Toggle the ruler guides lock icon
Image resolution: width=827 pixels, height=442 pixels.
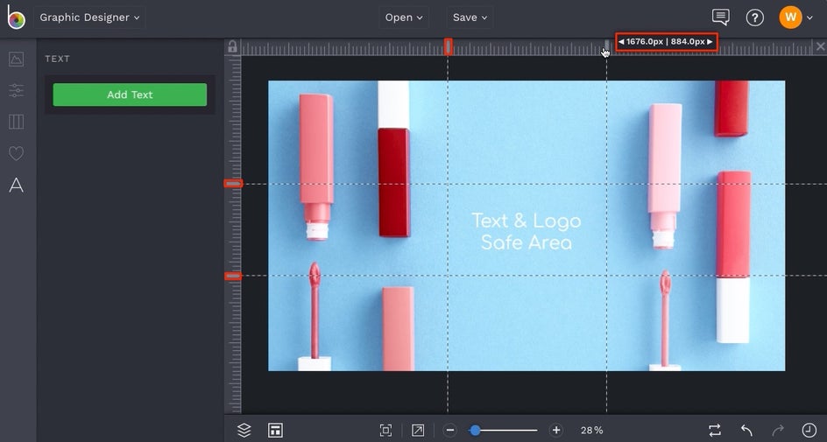(232, 47)
